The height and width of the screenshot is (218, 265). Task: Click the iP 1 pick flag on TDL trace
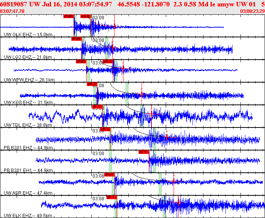coord(97,107)
